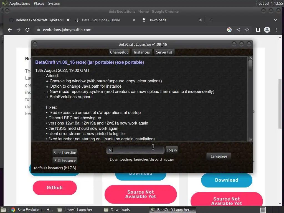Viewport: 284px width, 213px height.
Task: Open the Places menu
Action: point(39,3)
